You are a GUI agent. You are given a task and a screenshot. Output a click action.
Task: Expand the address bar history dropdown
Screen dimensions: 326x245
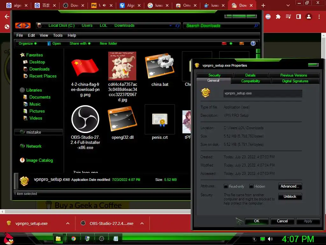click(x=171, y=26)
